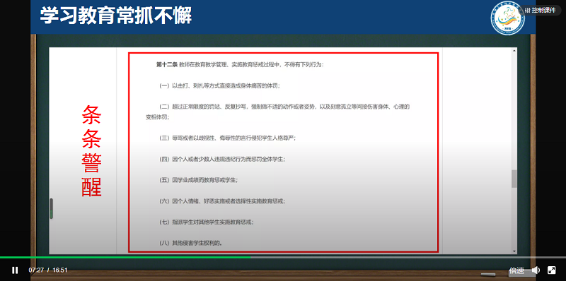The height and width of the screenshot is (281, 566).
Task: Click item (四) about 惩罚全体学生
Action: [222, 159]
